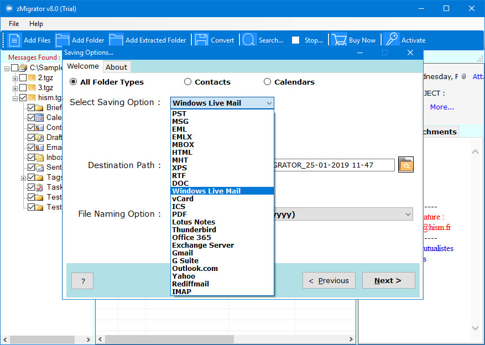Open the File menu
Viewport: 485px width, 345px height.
[14, 24]
